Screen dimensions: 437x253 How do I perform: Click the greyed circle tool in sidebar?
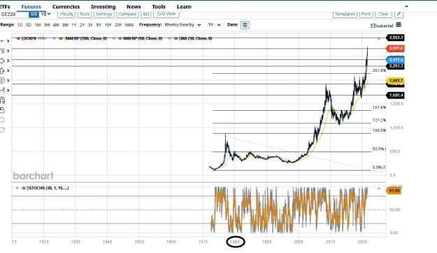[x=2, y=120]
